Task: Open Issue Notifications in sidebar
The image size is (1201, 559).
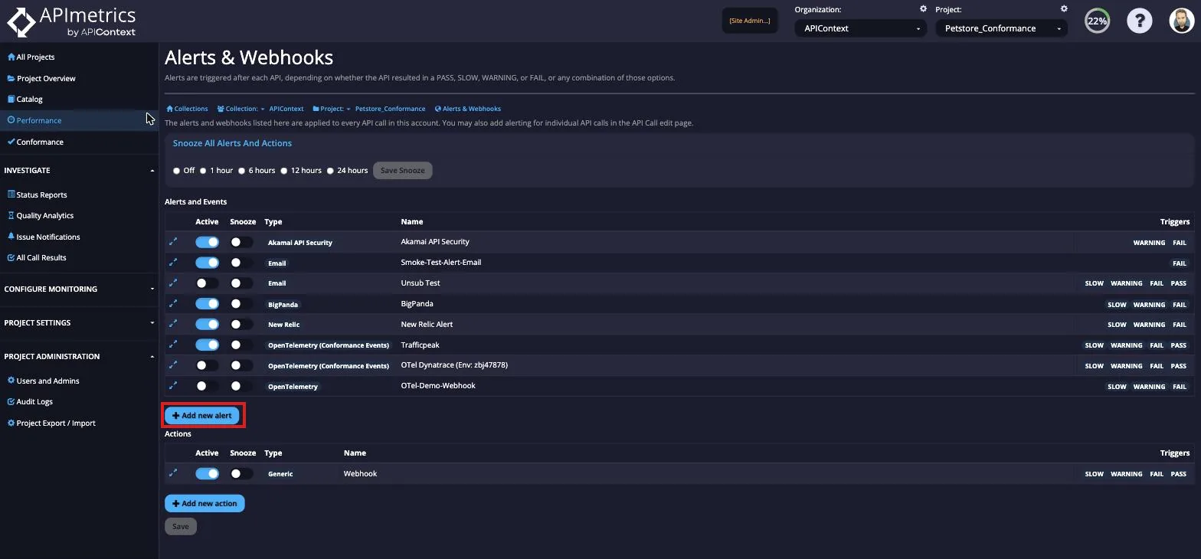Action: (44, 237)
